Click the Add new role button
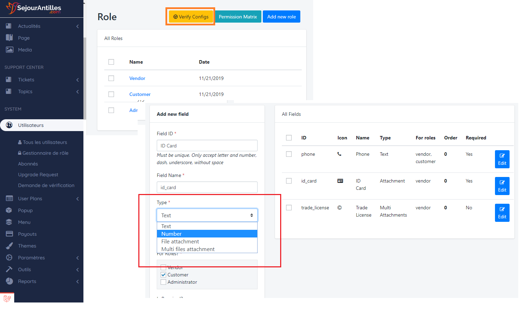Screen dimensions: 520x315 point(281,17)
